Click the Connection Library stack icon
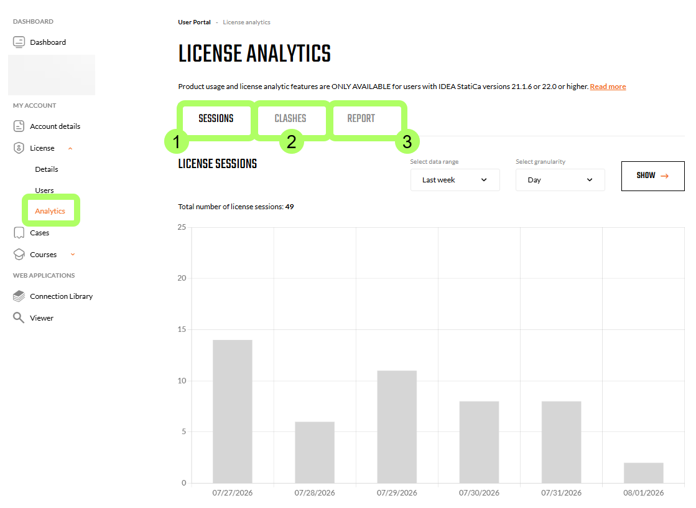 (19, 296)
